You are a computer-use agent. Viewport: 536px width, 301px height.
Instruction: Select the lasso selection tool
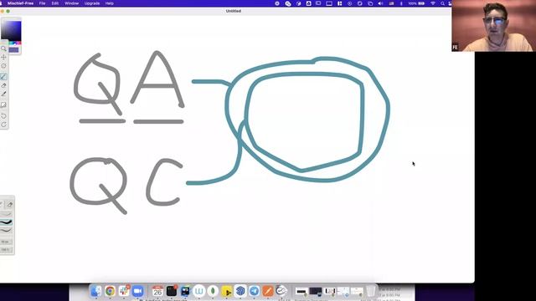[x=3, y=65]
